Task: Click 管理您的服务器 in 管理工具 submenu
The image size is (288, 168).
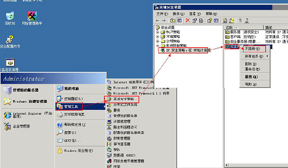Action: [x=122, y=116]
